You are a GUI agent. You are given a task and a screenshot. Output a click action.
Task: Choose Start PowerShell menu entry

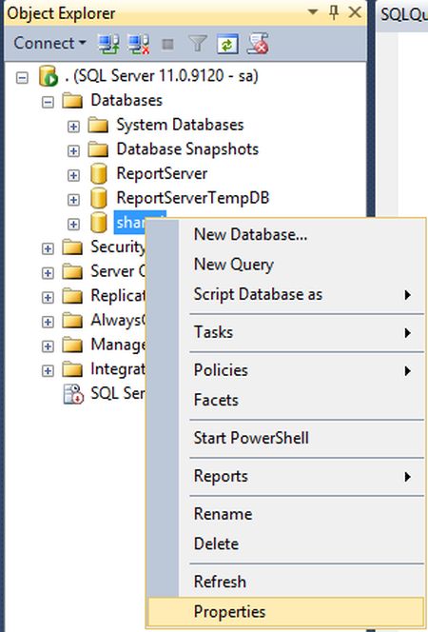[286, 438]
